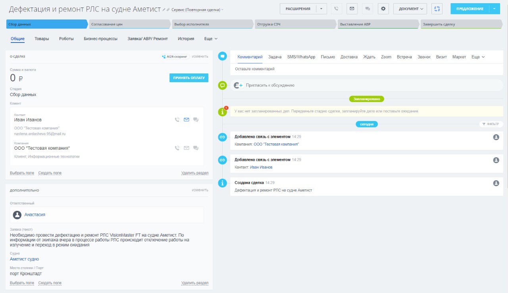The image size is (508, 293).
Task: Click the pencil icon to edit deal title
Action: point(164,9)
